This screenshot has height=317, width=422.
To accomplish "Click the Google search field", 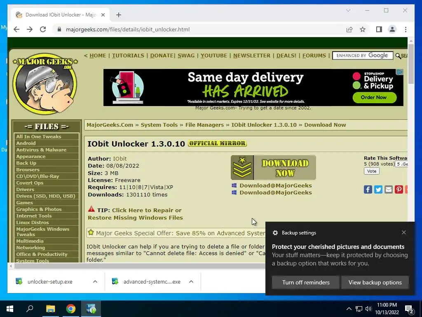I will tap(363, 56).
